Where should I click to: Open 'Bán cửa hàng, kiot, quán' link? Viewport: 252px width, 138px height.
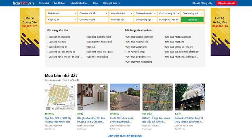(100, 52)
